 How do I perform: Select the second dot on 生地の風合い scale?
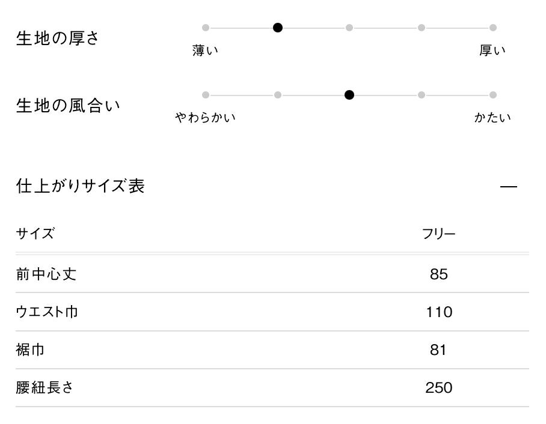tap(277, 95)
